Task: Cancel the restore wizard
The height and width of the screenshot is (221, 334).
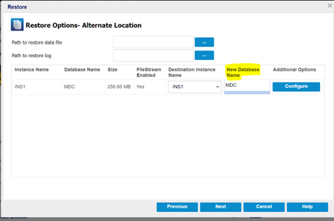Action: (264, 207)
